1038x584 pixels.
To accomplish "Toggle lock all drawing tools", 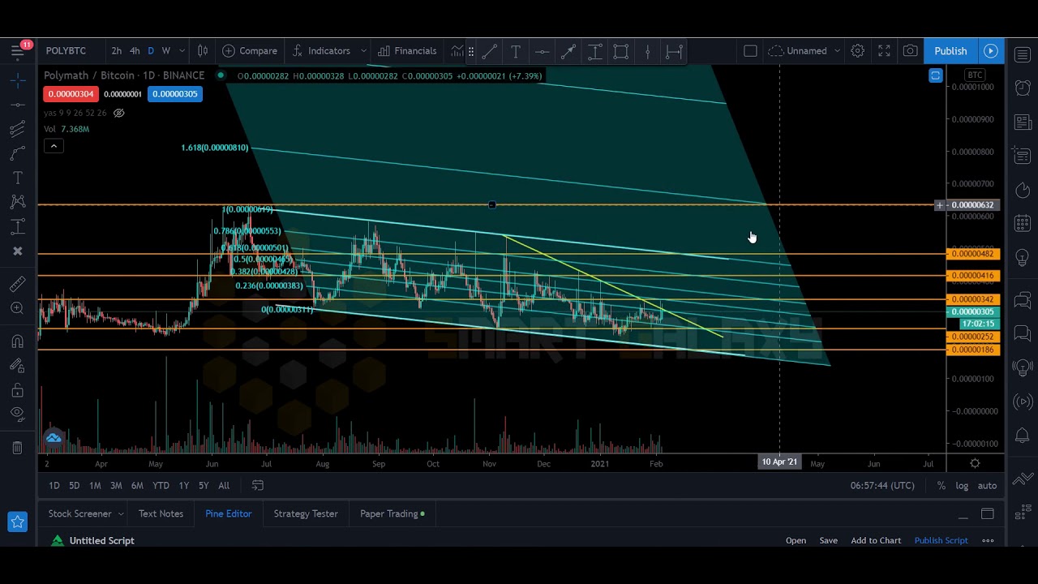I will pos(17,389).
